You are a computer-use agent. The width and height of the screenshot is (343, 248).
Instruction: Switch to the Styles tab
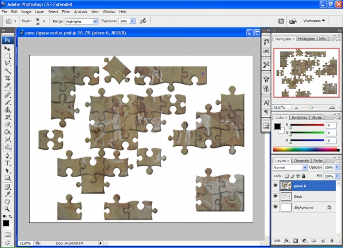[317, 118]
